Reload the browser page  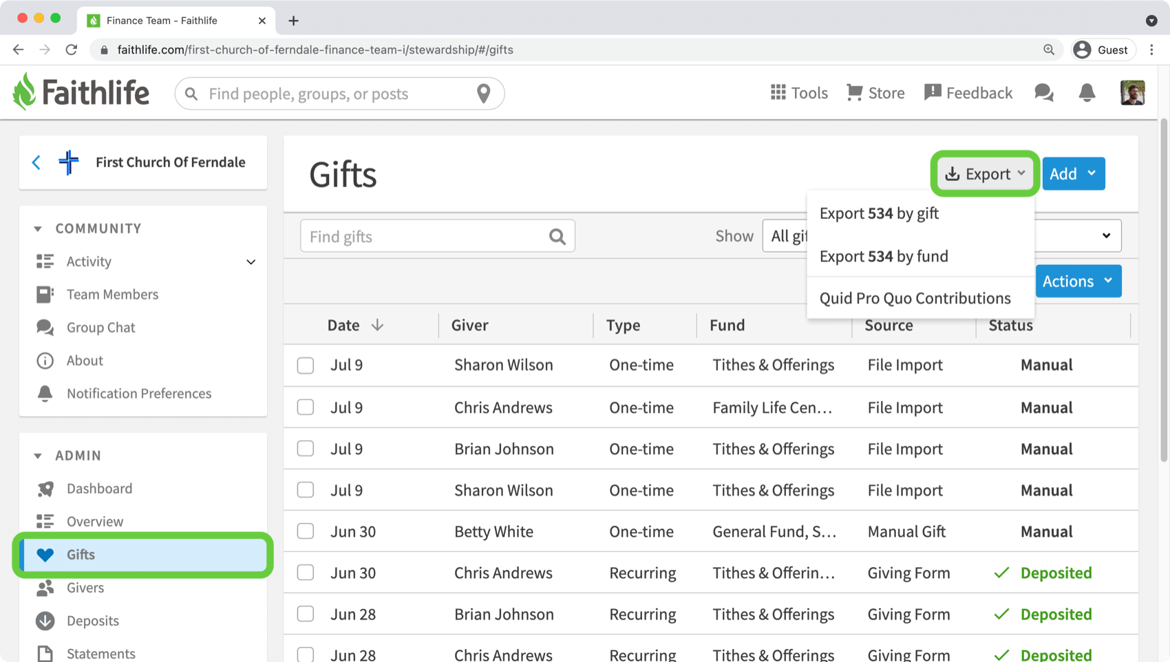point(72,50)
